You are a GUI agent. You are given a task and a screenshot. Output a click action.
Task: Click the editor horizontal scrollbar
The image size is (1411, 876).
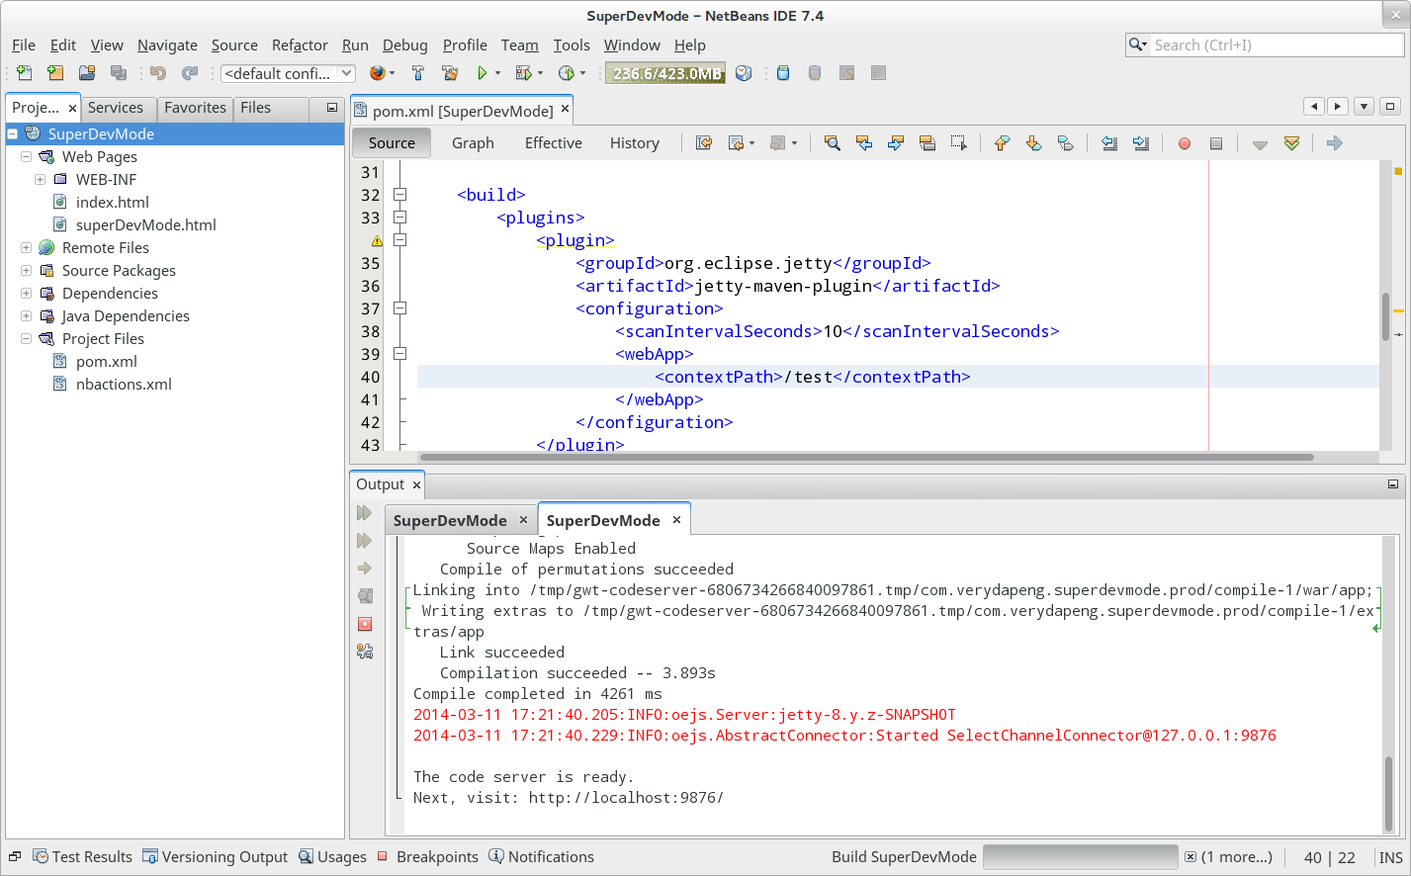(x=866, y=457)
